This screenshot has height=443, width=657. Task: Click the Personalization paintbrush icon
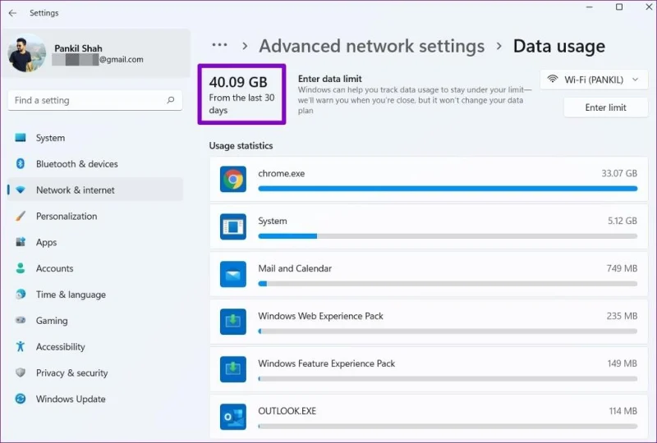coord(21,216)
